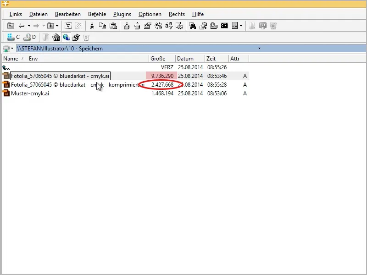Image resolution: width=367 pixels, height=275 pixels.
Task: Open the multi-rename tool icon
Action: click(158, 26)
